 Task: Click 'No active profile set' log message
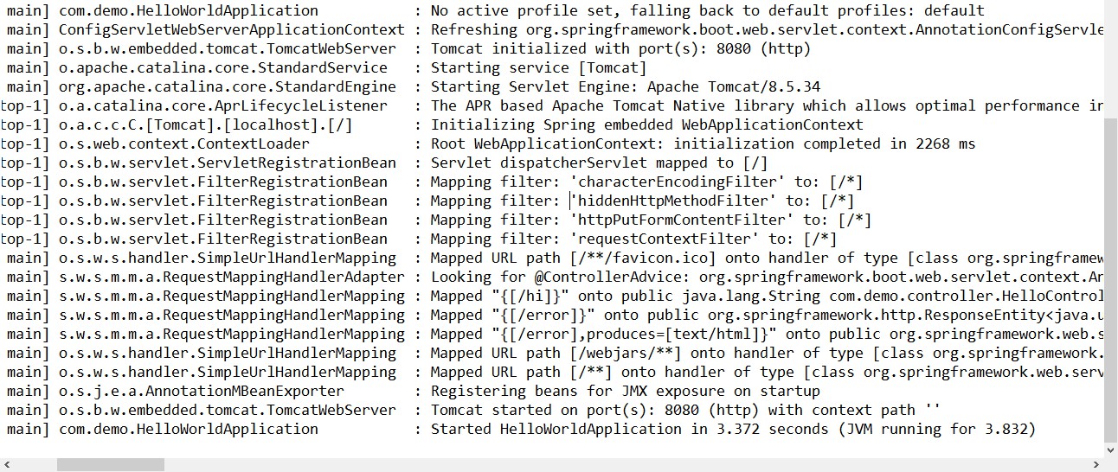[x=707, y=10]
